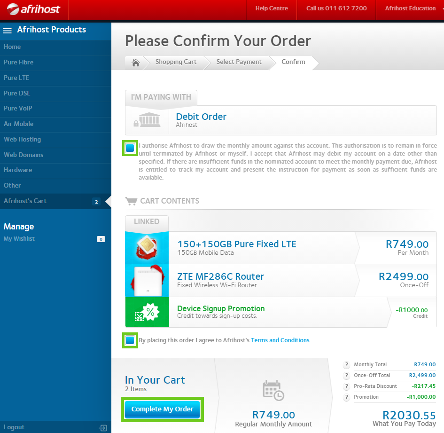Click the ZTE MF286C Router thumbnail
Image resolution: width=444 pixels, height=433 pixels.
pos(147,281)
